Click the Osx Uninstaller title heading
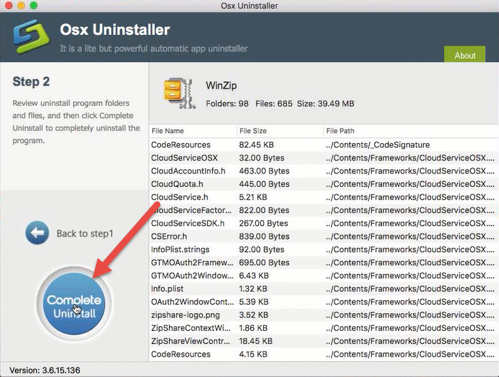Screen dimensions: 499x377 click(x=115, y=30)
